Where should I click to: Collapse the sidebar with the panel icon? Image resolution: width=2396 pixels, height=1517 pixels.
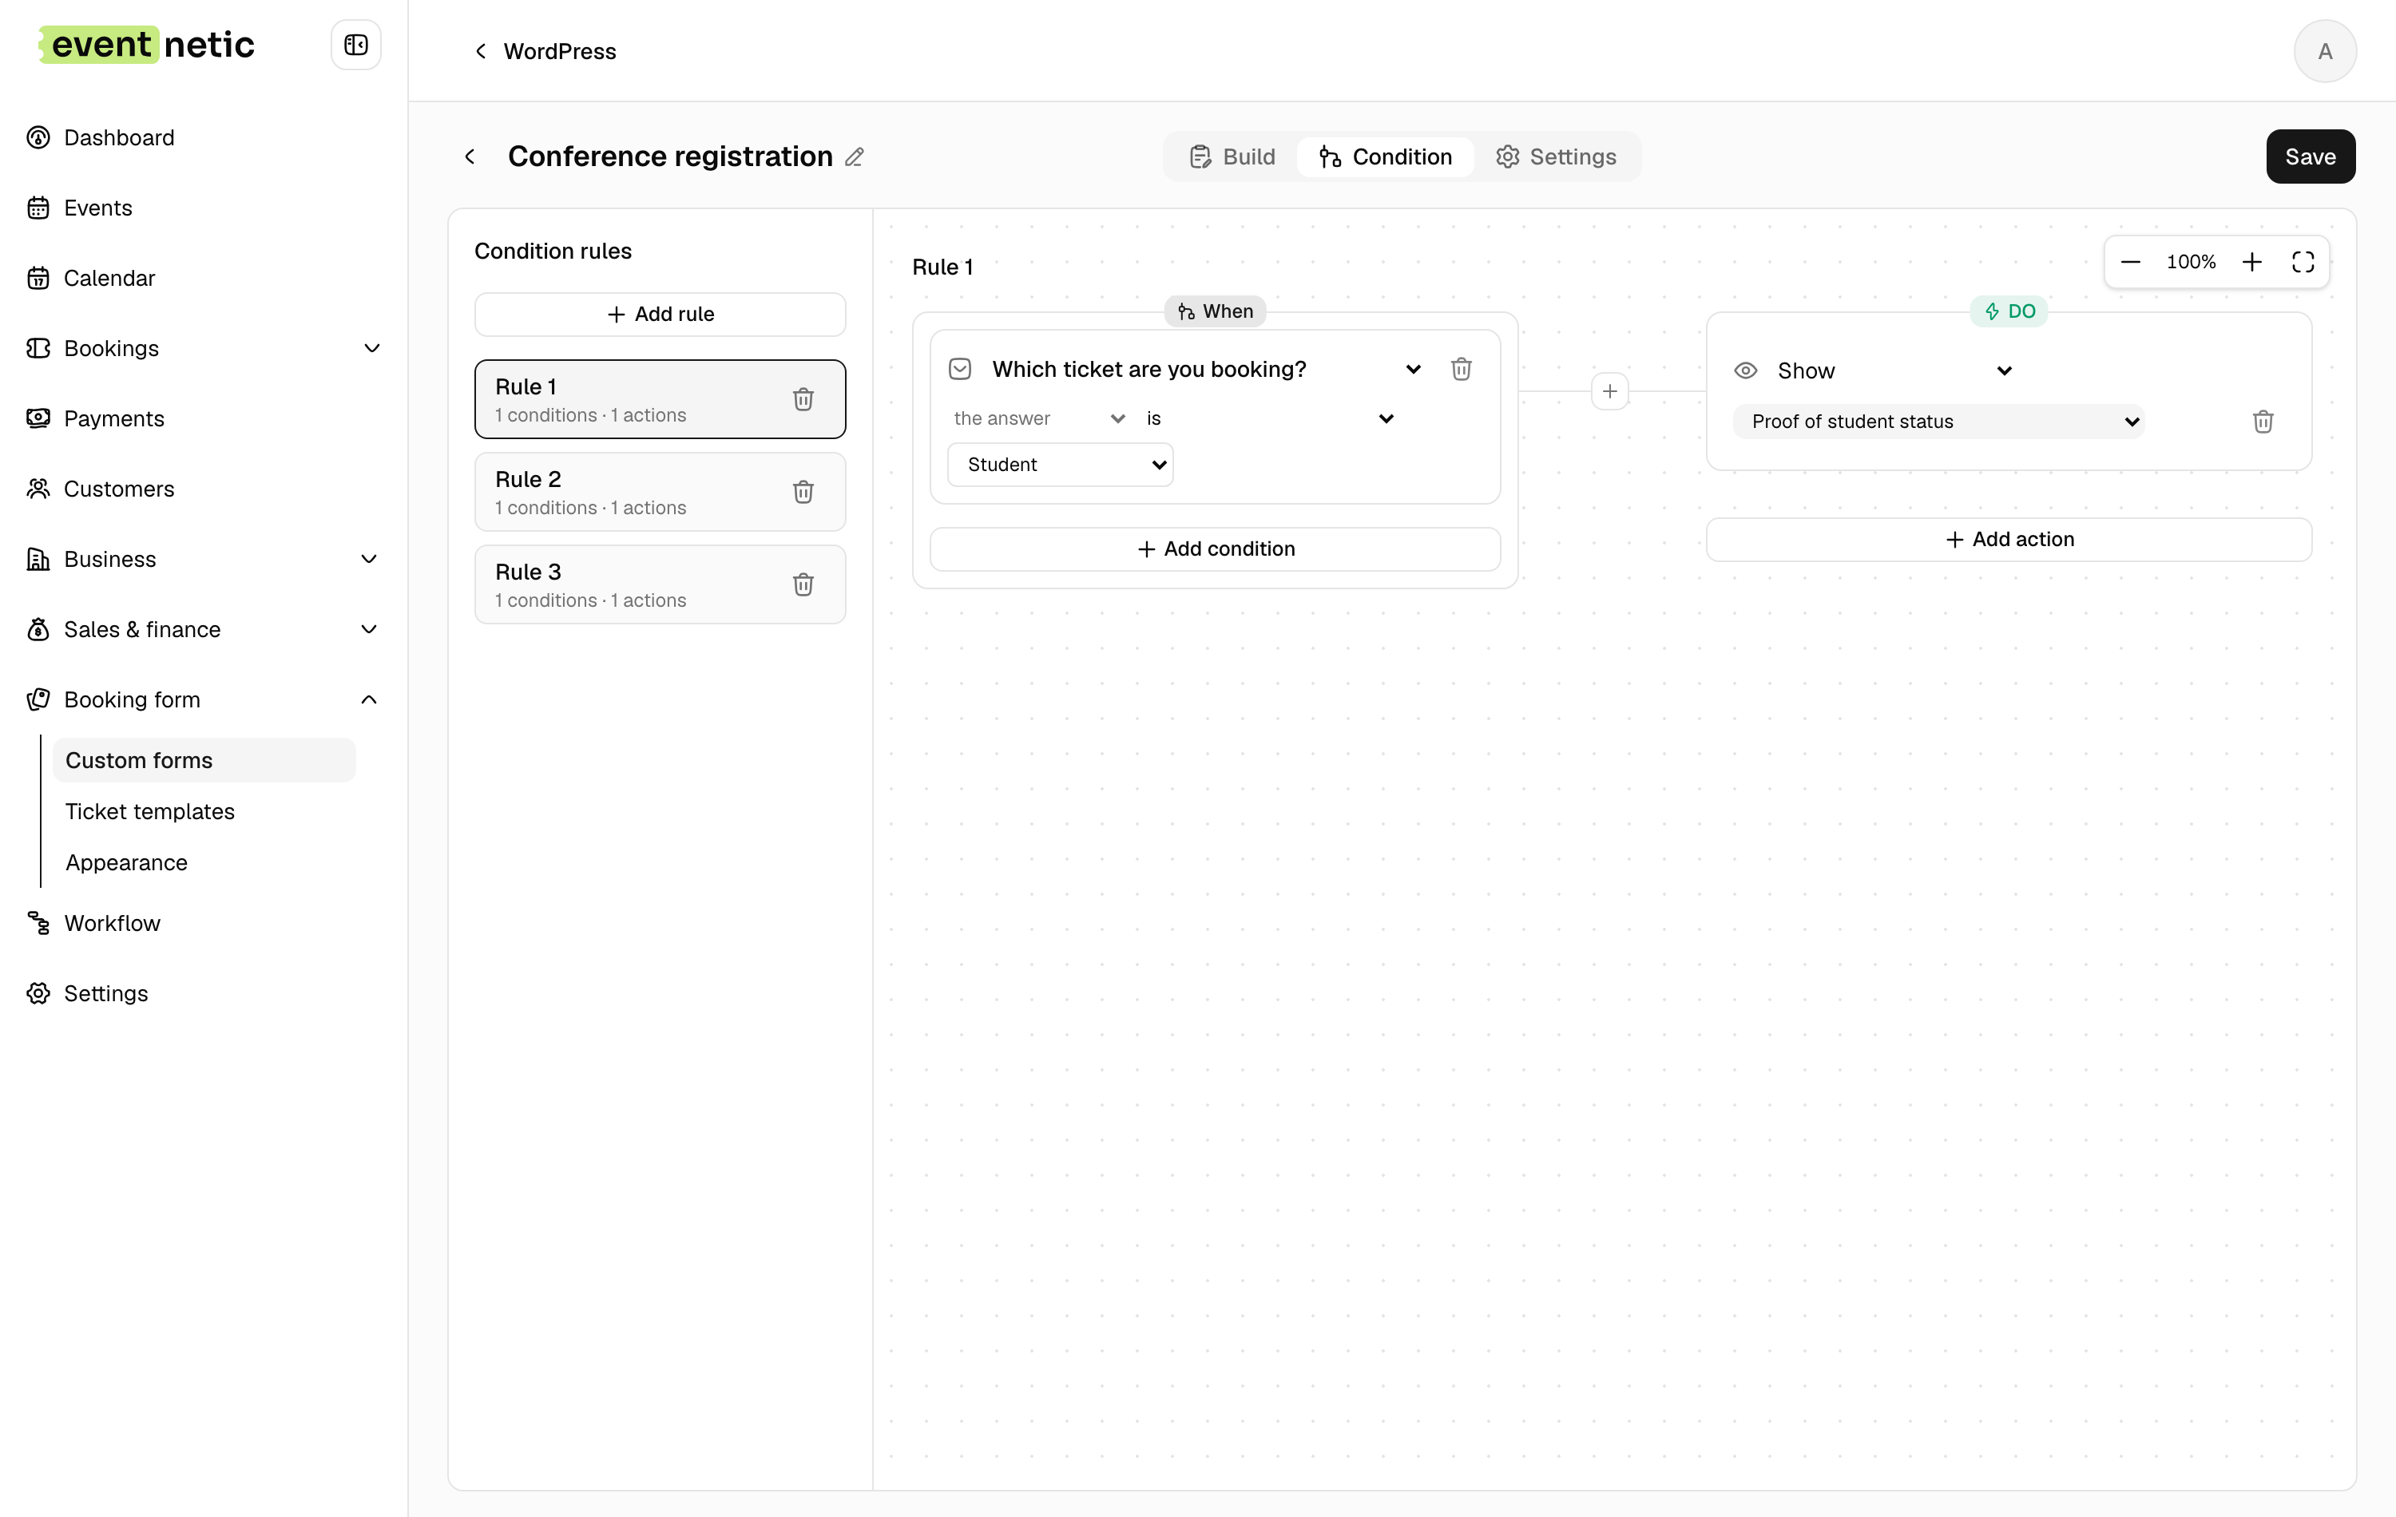tap(355, 45)
